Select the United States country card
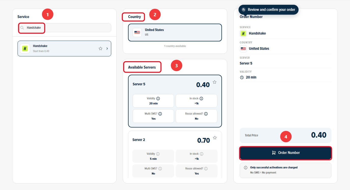Image resolution: width=350 pixels, height=190 pixels. pyautogui.click(x=175, y=32)
